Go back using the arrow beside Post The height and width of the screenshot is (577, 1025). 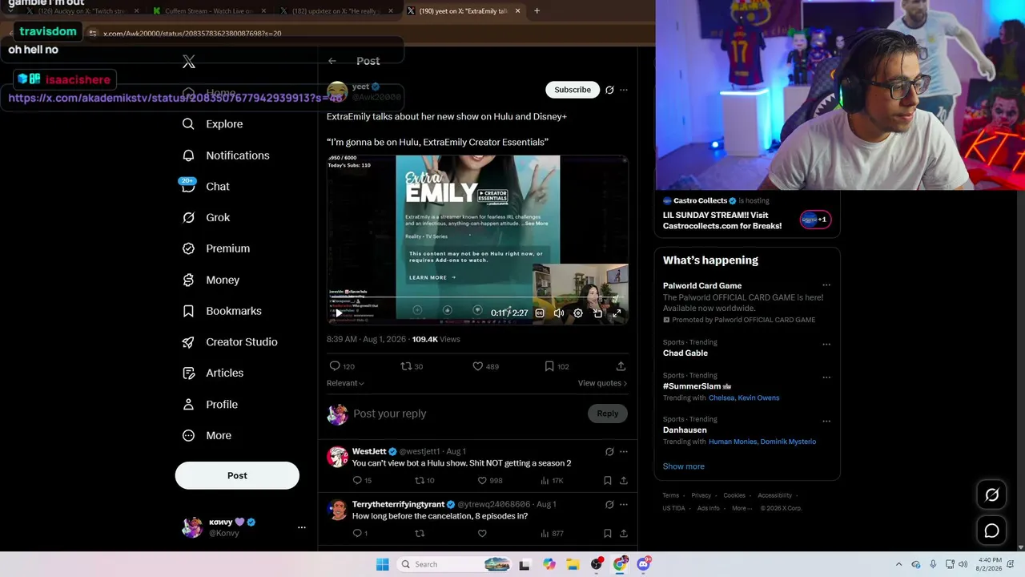click(x=332, y=61)
